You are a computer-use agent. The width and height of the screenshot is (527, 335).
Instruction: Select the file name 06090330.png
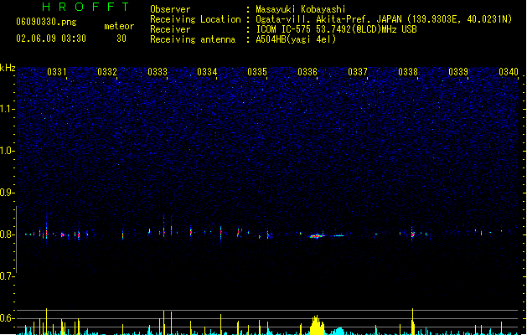[46, 22]
